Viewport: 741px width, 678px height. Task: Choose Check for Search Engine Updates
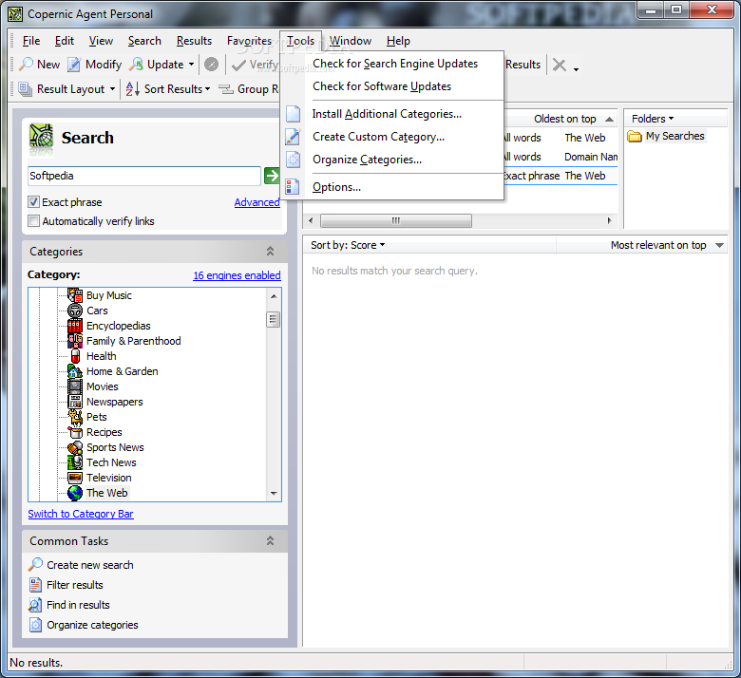coord(394,64)
